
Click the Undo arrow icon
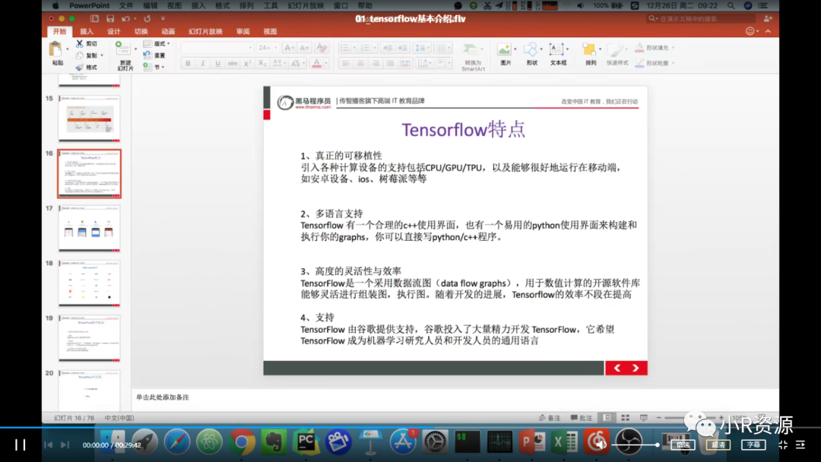125,19
